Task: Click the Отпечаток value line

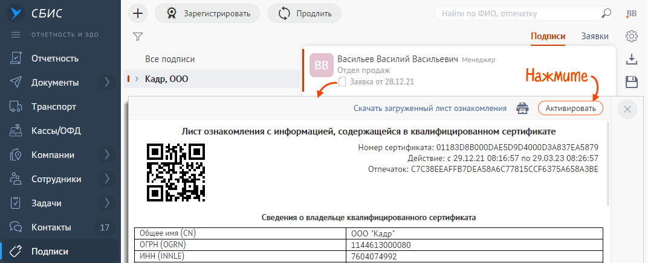Action: tap(483, 170)
